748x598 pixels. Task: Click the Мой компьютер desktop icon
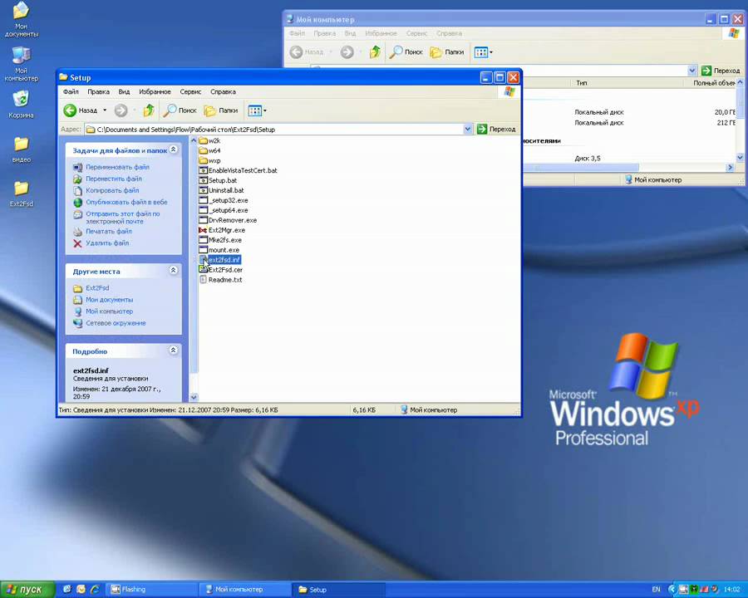click(x=21, y=64)
